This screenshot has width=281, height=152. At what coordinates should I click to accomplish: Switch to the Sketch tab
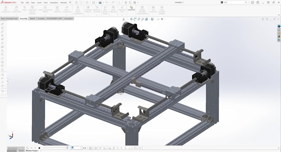pyautogui.click(x=32, y=19)
